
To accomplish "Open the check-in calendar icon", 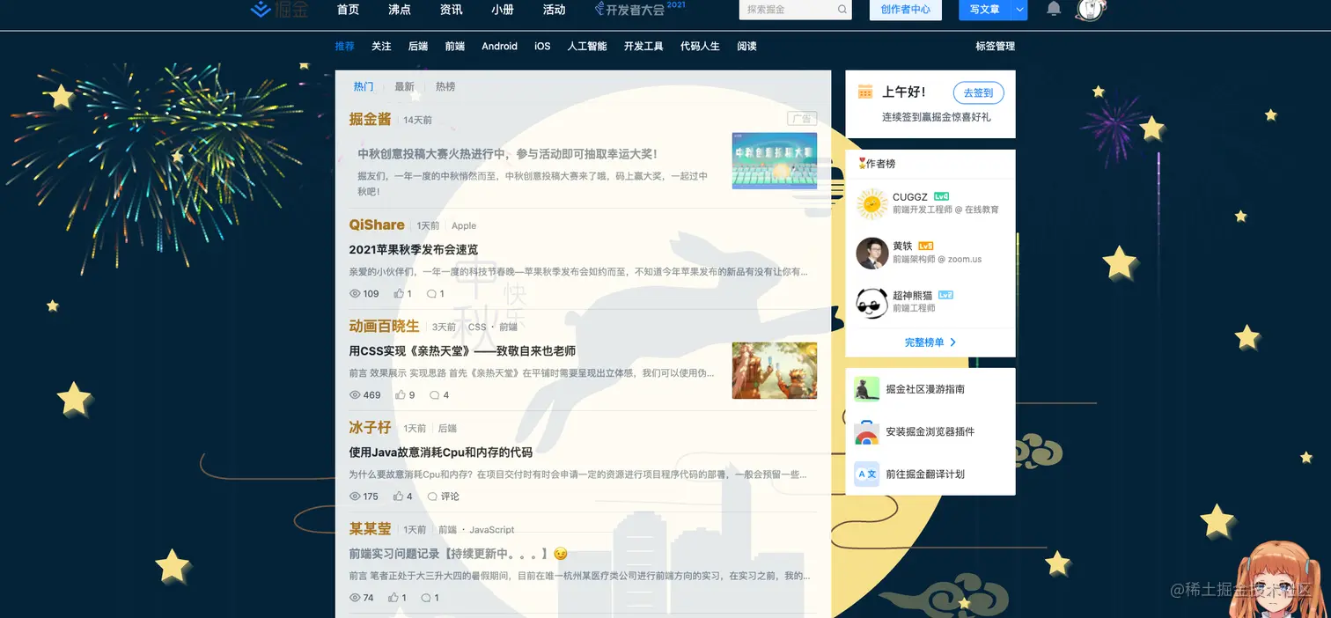I will [x=865, y=92].
